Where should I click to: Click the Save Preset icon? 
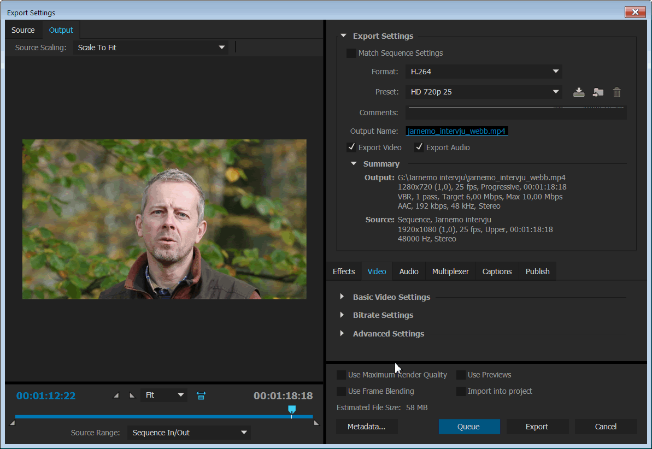579,92
